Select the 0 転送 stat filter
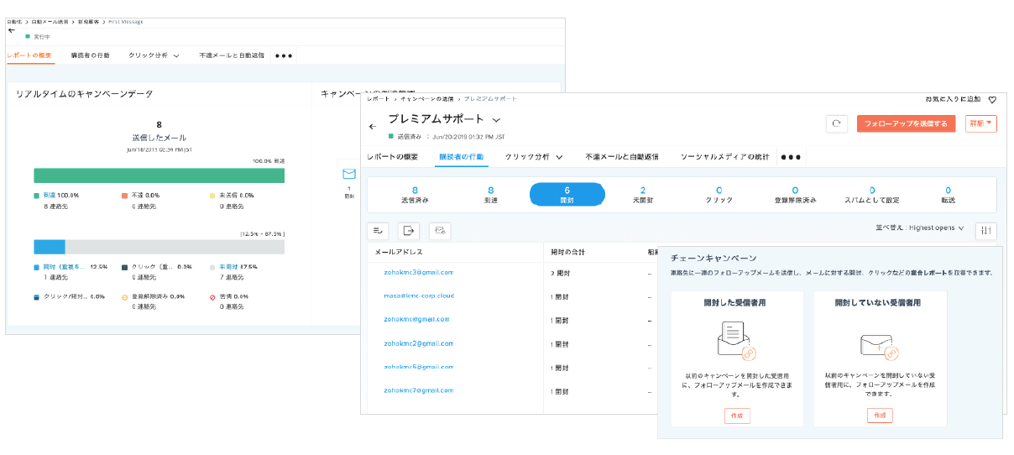 tap(948, 195)
